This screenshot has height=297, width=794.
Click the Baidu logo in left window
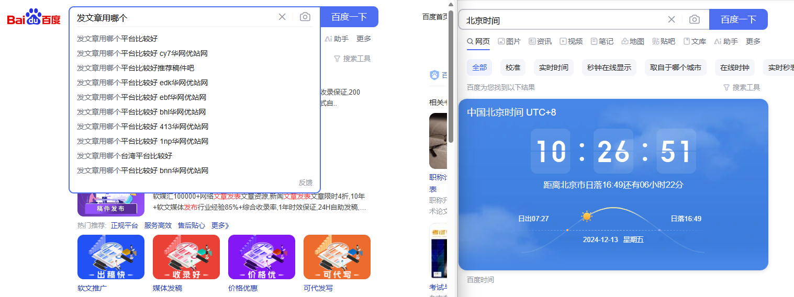point(34,17)
